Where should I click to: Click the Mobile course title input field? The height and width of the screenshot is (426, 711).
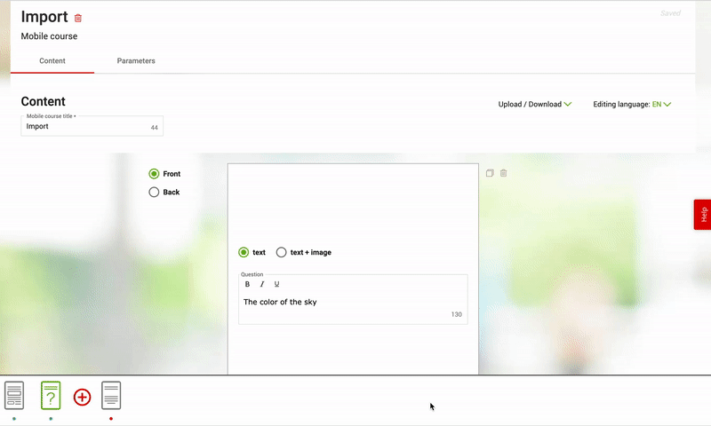(x=92, y=126)
